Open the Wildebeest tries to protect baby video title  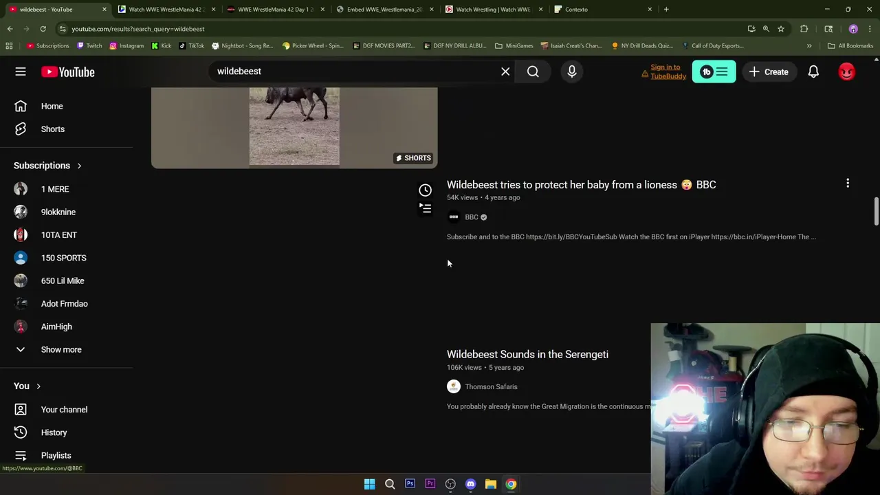click(x=581, y=184)
